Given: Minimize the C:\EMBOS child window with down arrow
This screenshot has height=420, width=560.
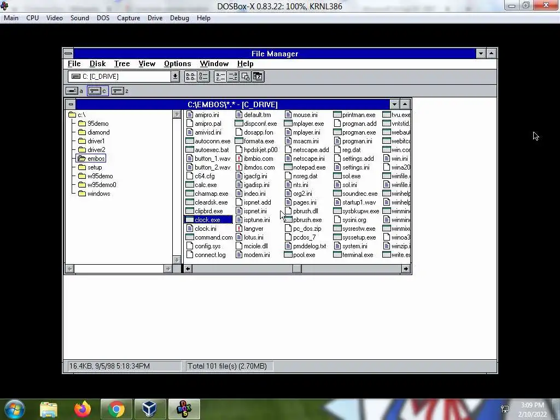Looking at the screenshot, I should pyautogui.click(x=394, y=104).
